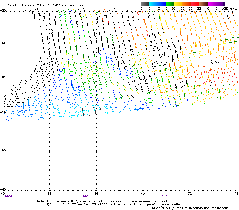Click the '20' tick label in legend
239x210 pixels.
pos(173,9)
